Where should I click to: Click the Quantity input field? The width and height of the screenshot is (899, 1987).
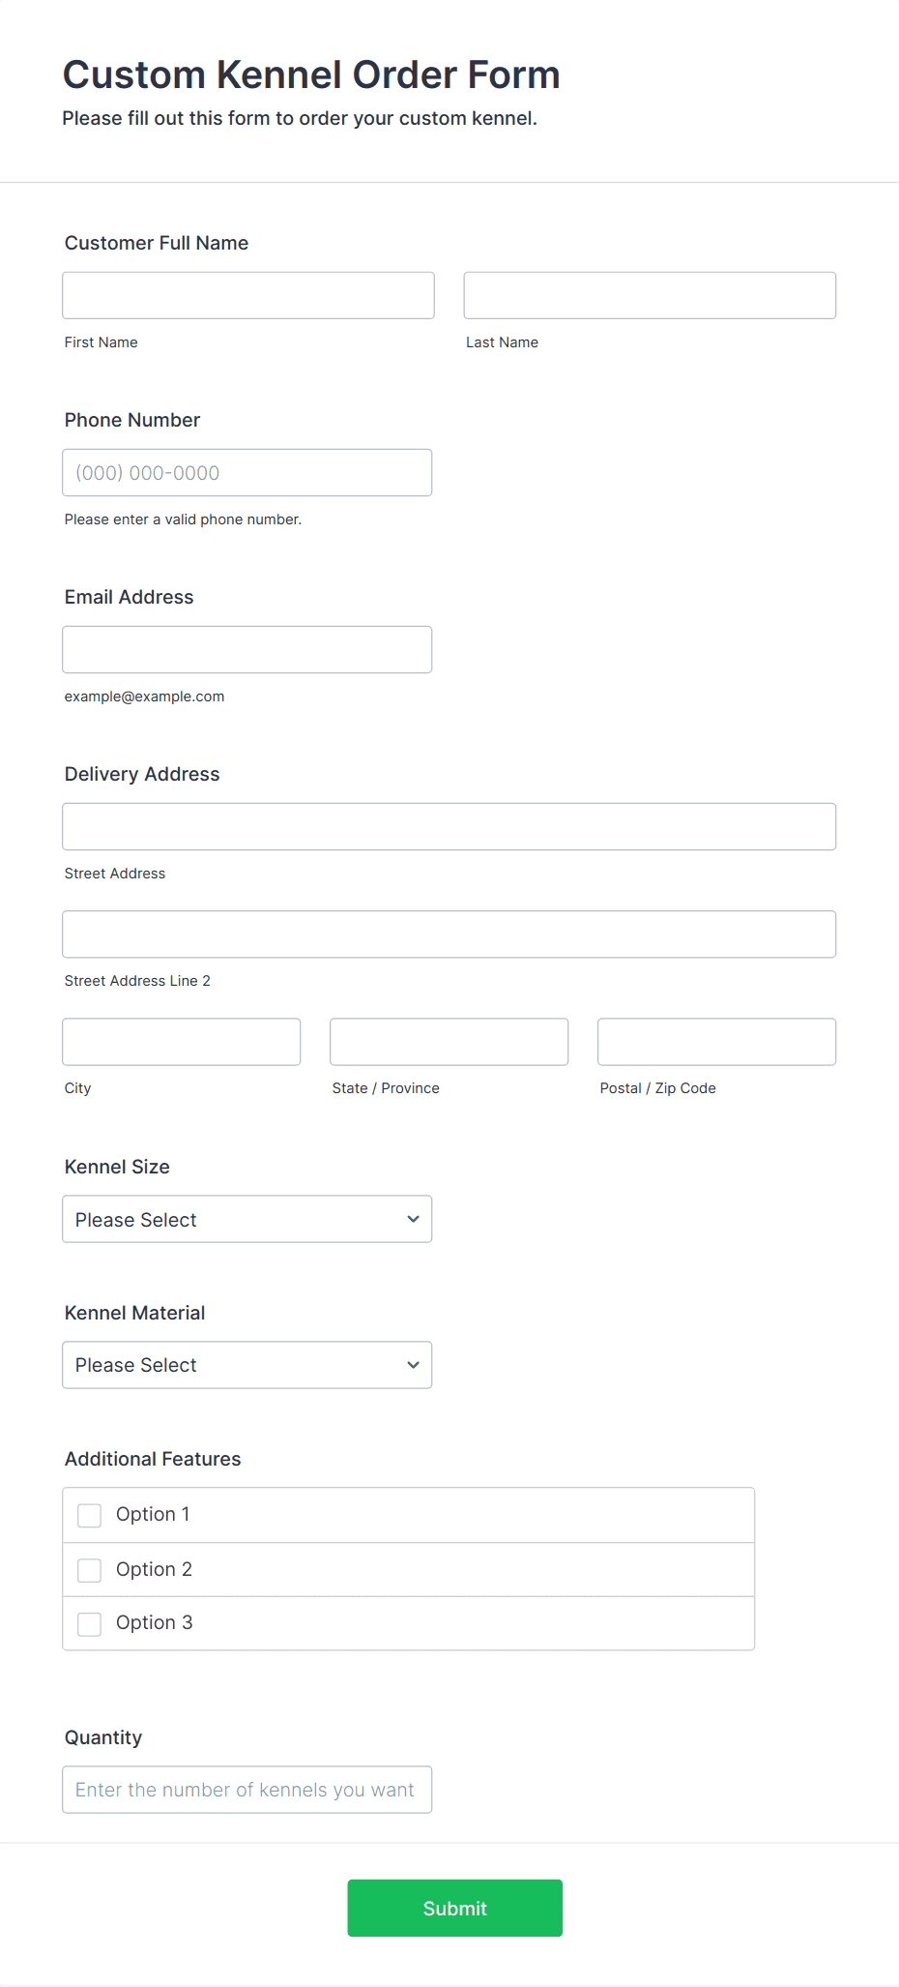click(247, 1790)
